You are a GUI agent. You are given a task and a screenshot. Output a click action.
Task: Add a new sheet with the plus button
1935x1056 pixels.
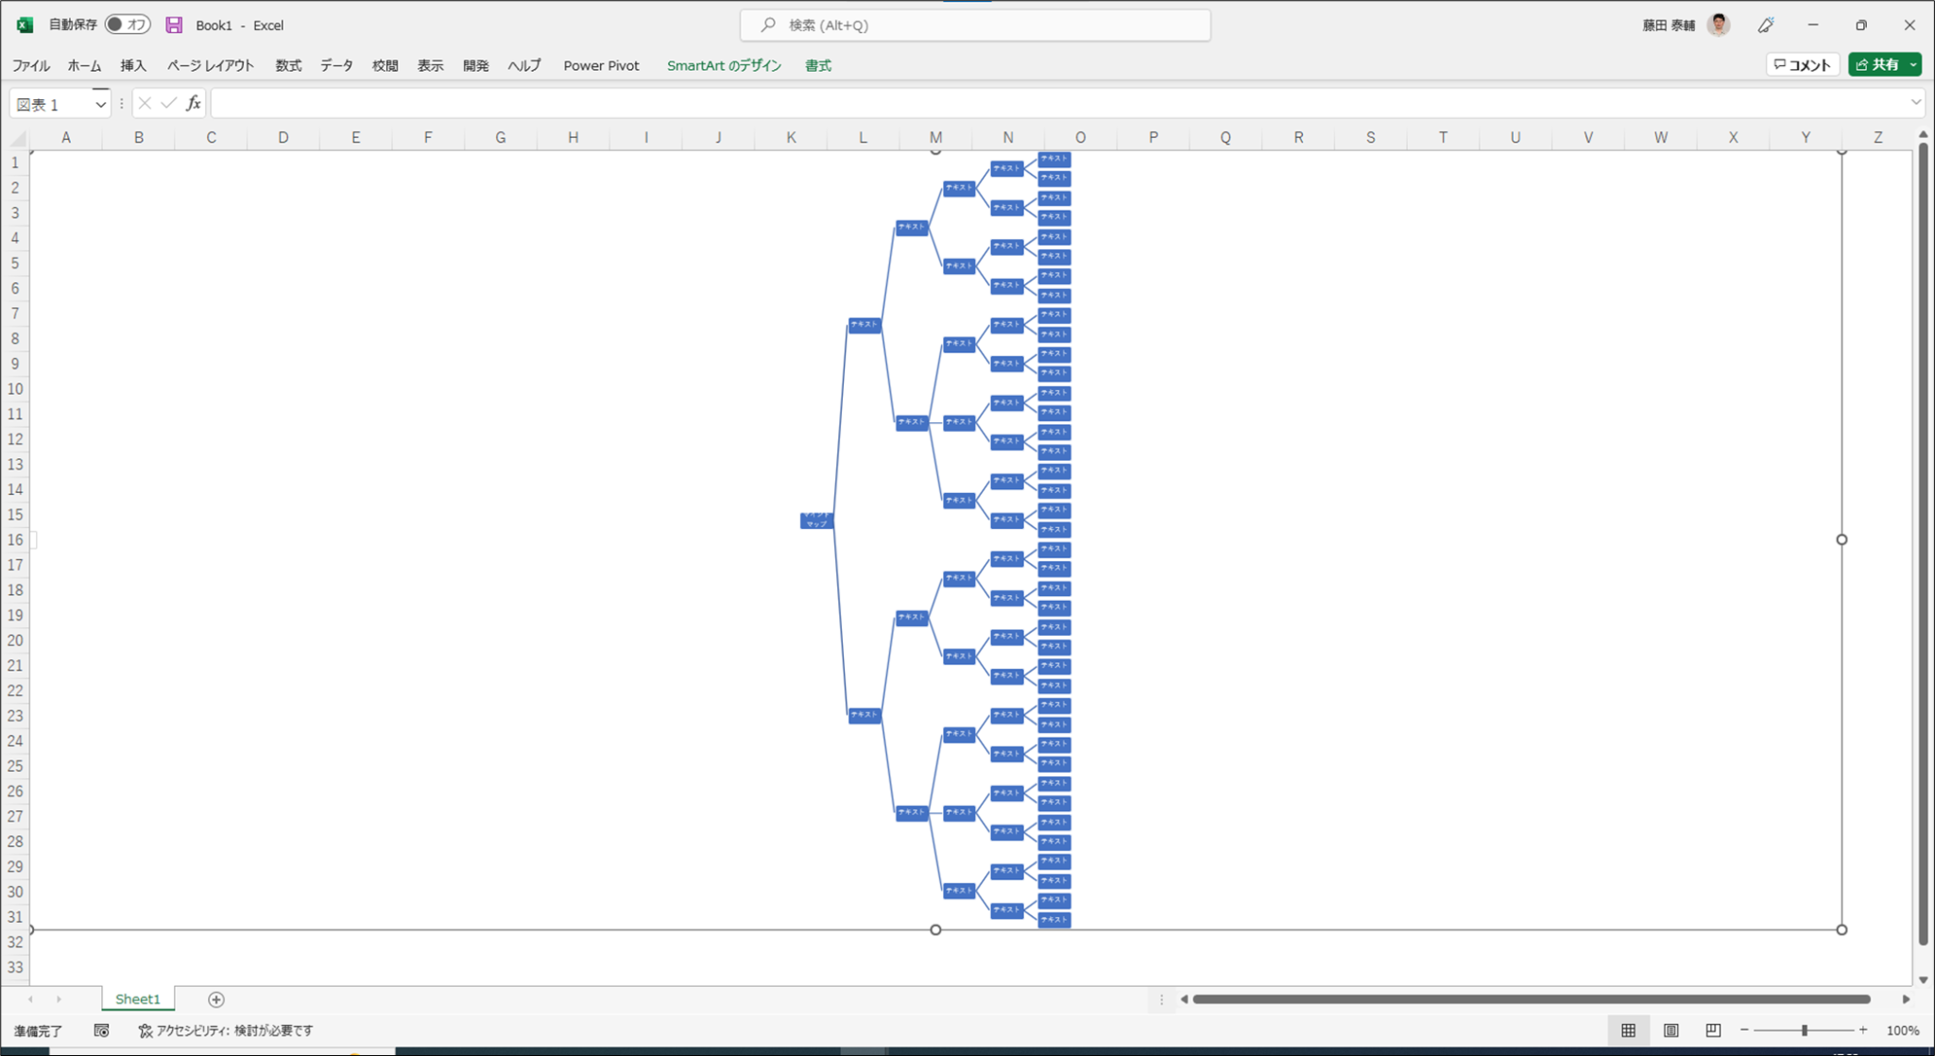coord(215,998)
